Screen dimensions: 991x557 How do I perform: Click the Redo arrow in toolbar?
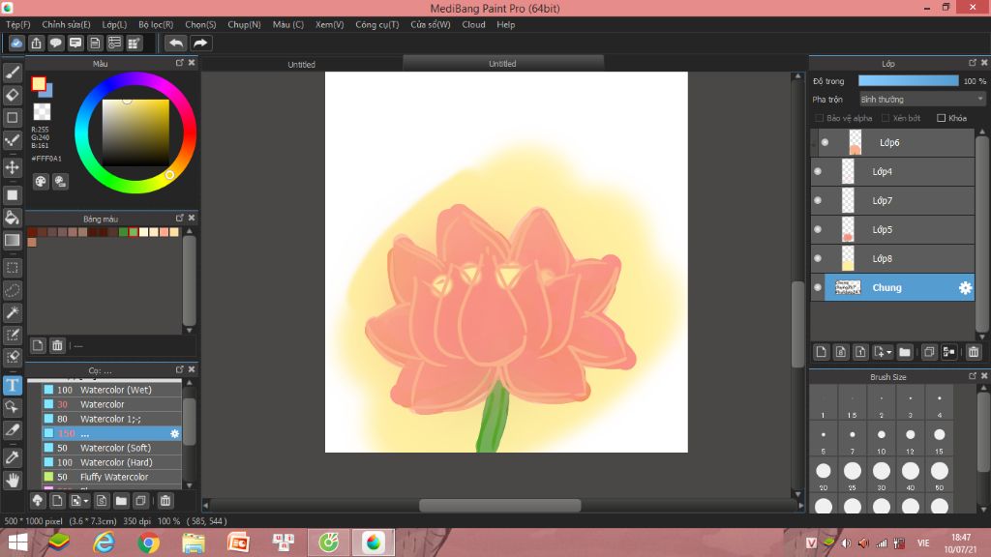point(200,43)
